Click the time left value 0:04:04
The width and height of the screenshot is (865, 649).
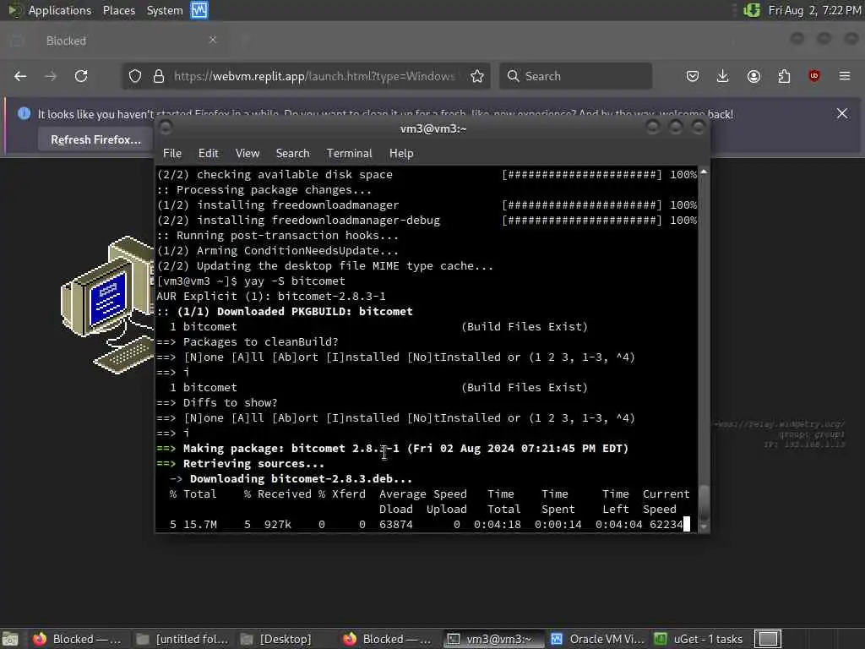pyautogui.click(x=618, y=524)
